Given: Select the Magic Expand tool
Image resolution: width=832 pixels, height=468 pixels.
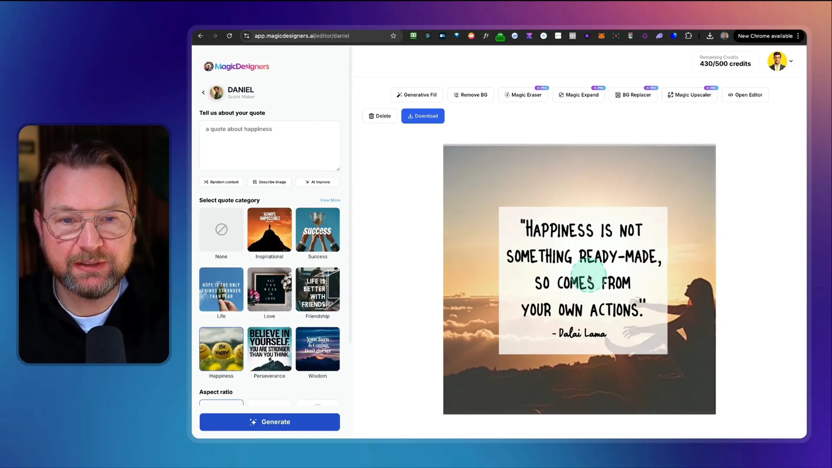Looking at the screenshot, I should 579,95.
